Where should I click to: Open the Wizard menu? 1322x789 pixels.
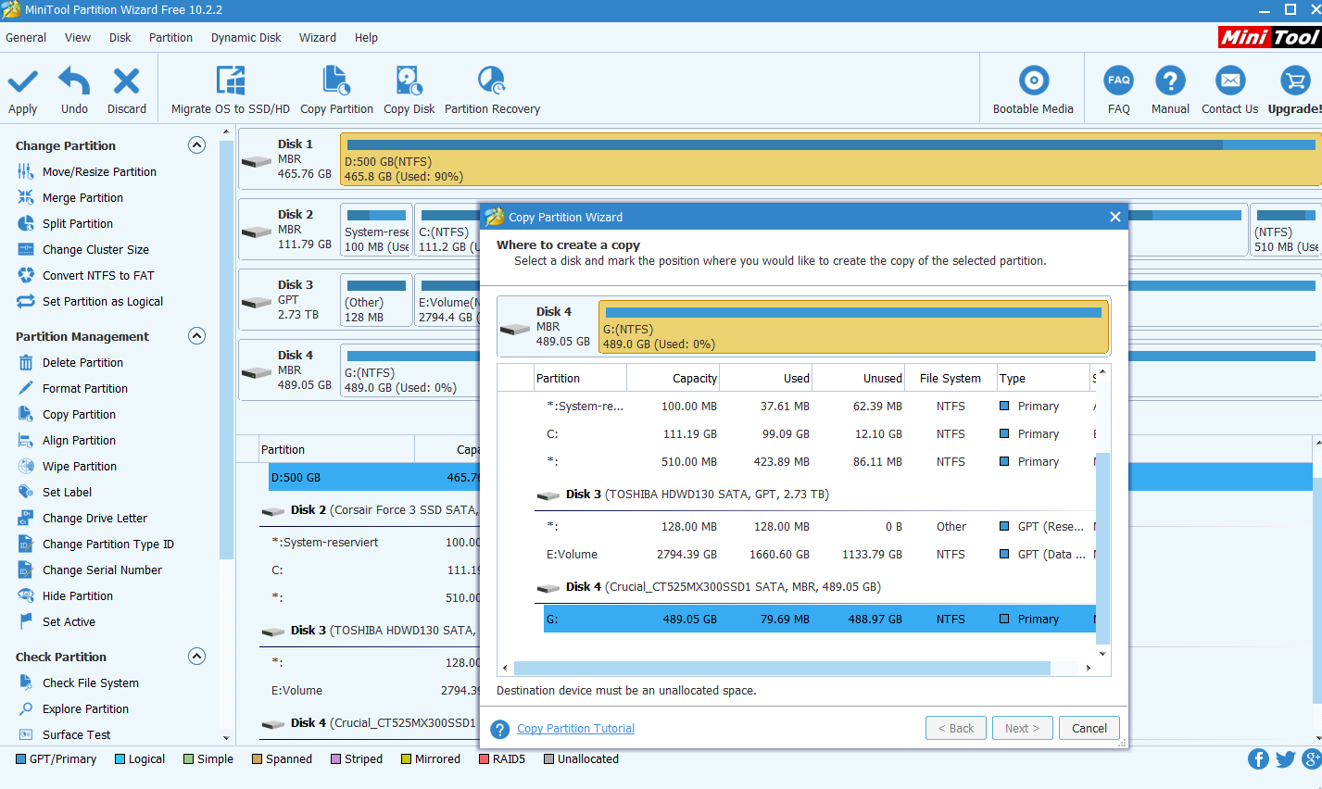[318, 38]
